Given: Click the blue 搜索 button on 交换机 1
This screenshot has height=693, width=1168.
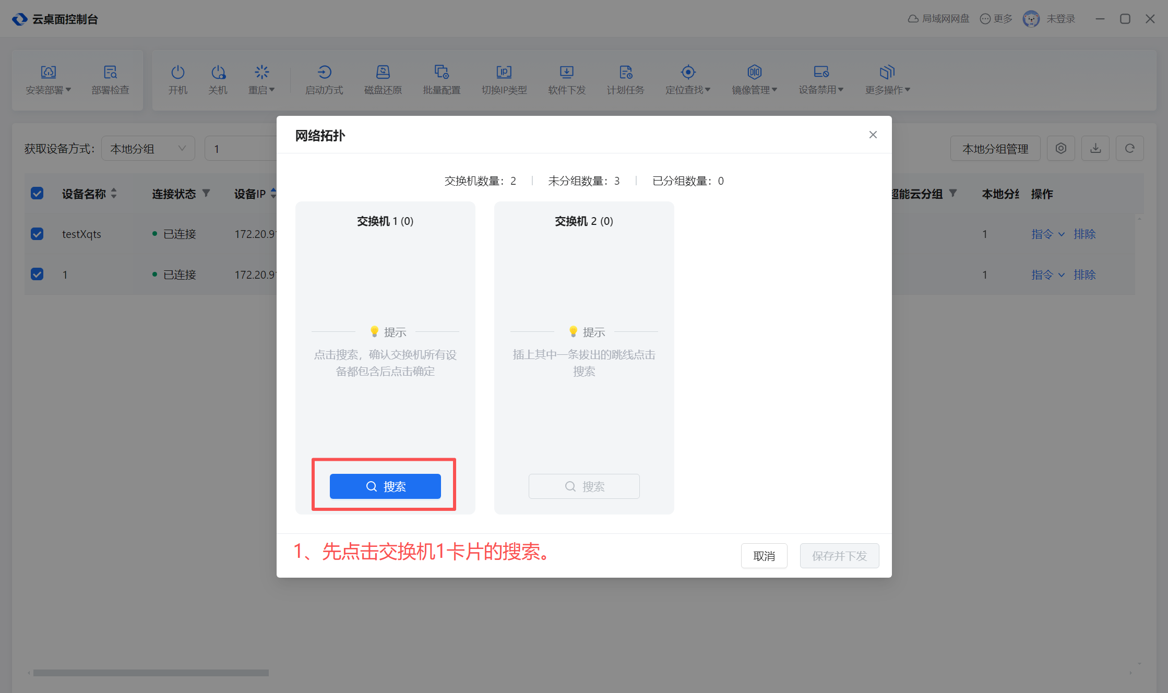Looking at the screenshot, I should tap(385, 486).
